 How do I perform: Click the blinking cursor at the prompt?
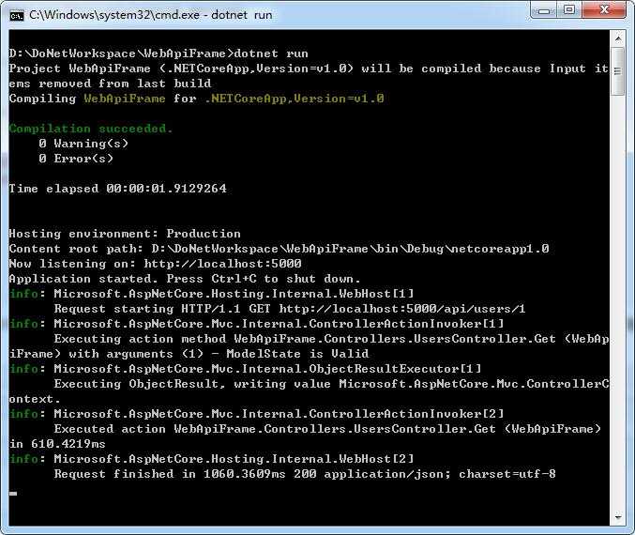click(13, 494)
